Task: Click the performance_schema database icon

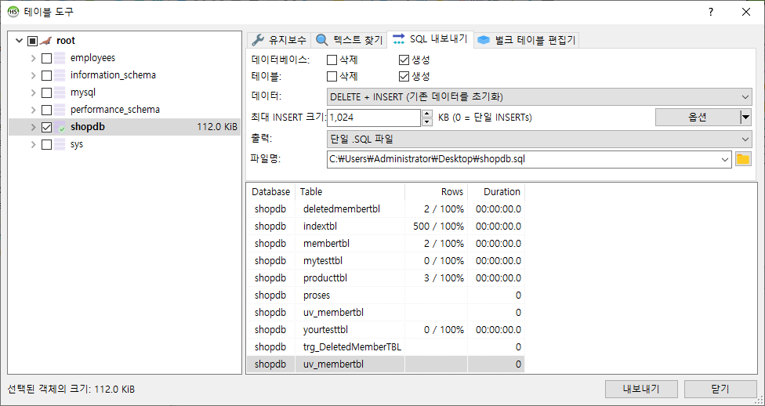Action: 60,110
